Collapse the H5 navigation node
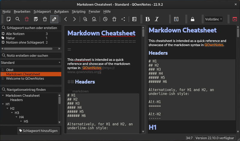Image resolution: width=240 pixels, height=141 pixels. coord(21,121)
